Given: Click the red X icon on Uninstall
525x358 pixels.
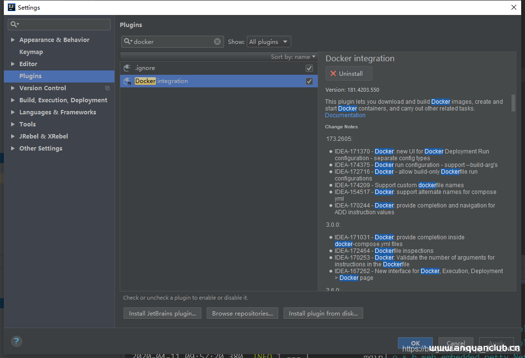Looking at the screenshot, I should pos(333,74).
